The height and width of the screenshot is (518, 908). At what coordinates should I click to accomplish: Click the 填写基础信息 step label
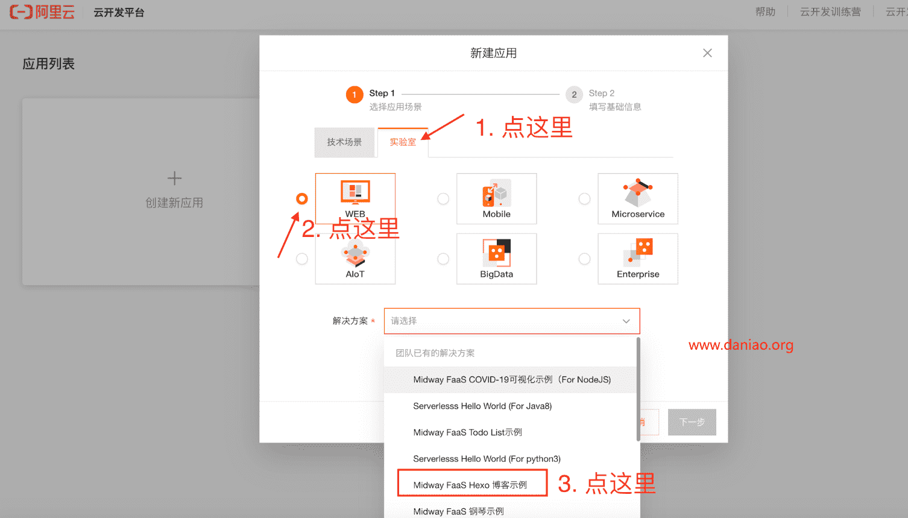(615, 107)
